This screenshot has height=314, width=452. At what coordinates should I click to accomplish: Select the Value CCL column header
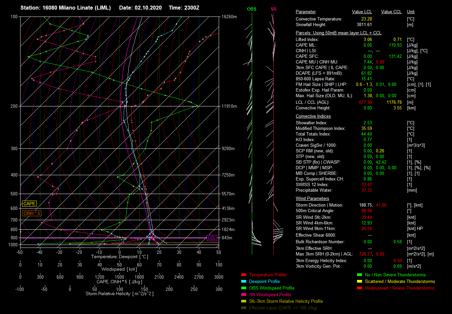pos(391,12)
